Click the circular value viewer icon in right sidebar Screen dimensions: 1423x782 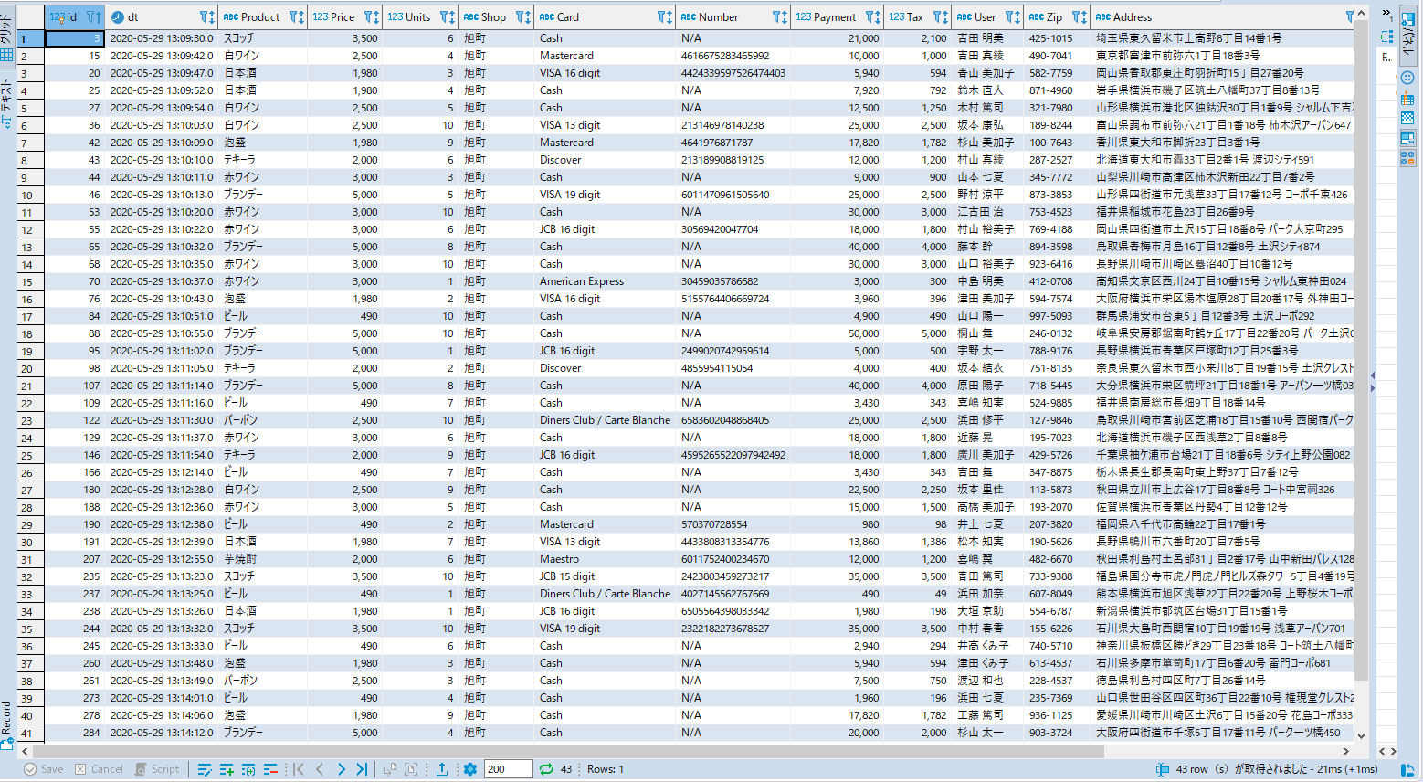(1407, 78)
